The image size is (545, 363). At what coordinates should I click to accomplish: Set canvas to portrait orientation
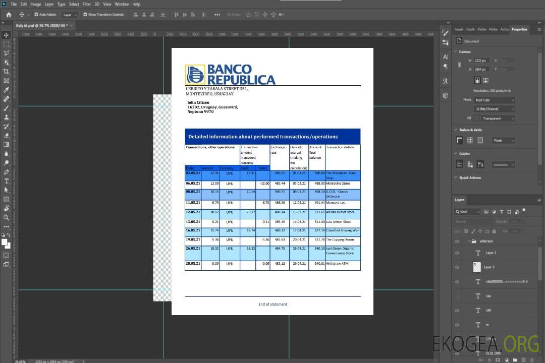pos(477,80)
